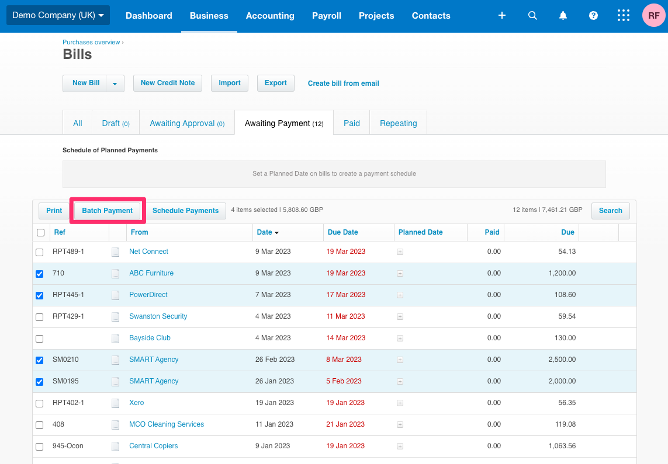Open the RF profile avatar
This screenshot has width=668, height=464.
(653, 15)
